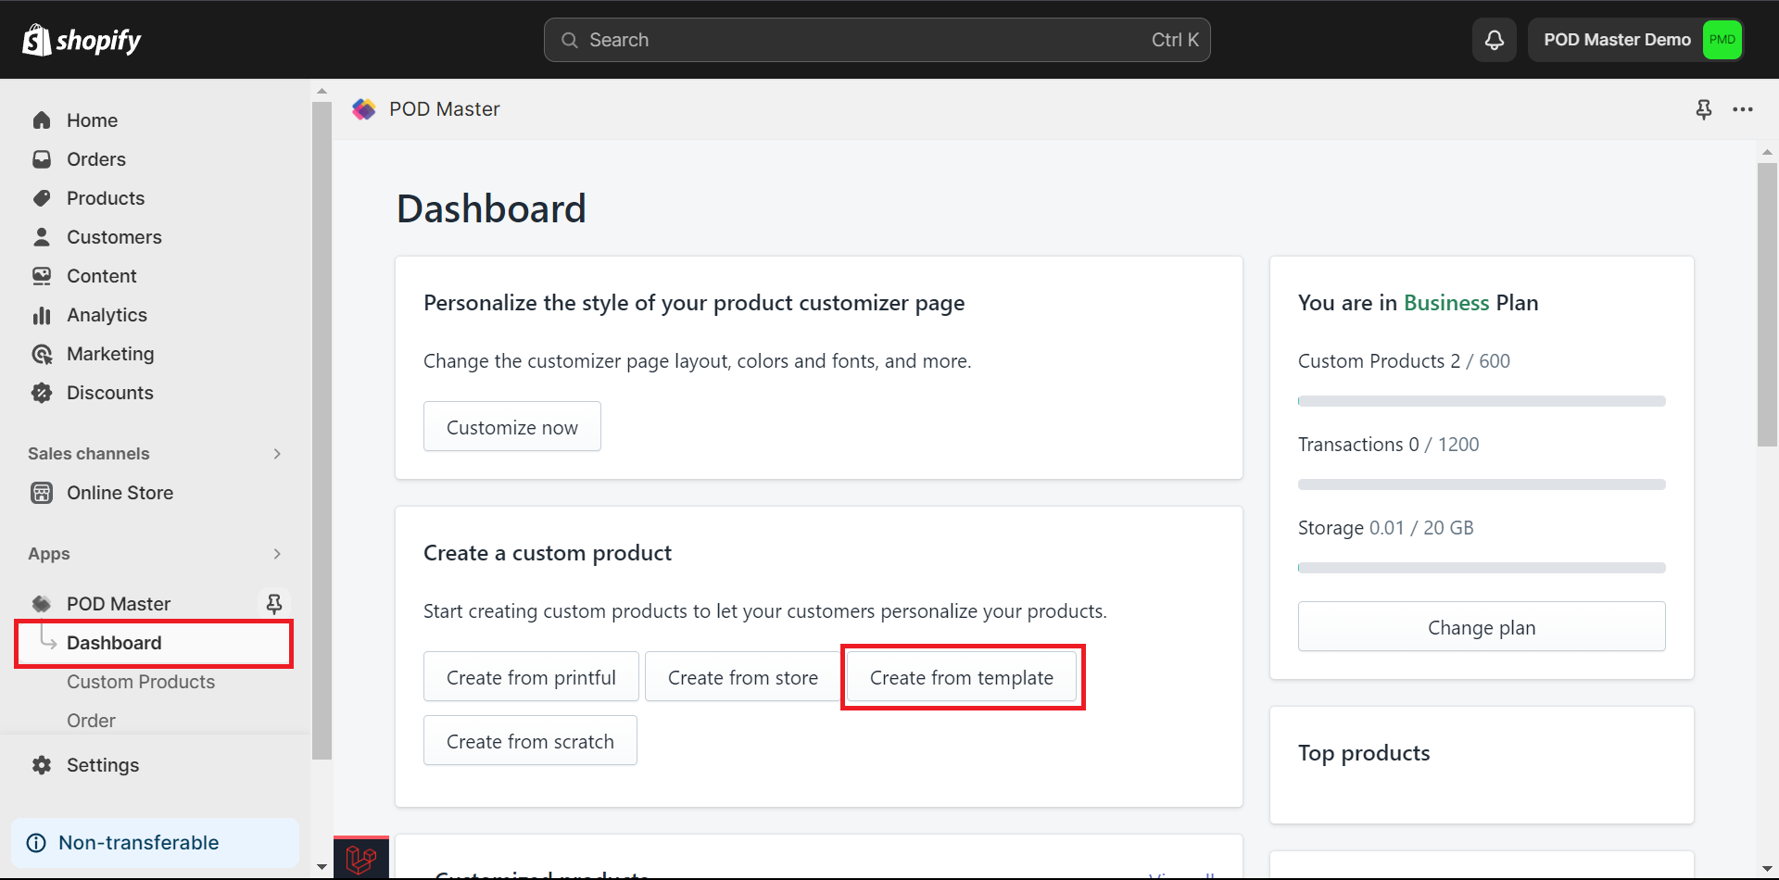The height and width of the screenshot is (880, 1779).
Task: Open the PMD account avatar
Action: click(x=1722, y=40)
